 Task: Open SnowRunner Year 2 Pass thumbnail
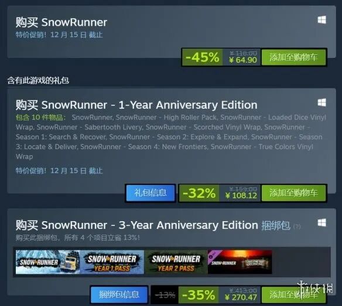click(x=176, y=262)
